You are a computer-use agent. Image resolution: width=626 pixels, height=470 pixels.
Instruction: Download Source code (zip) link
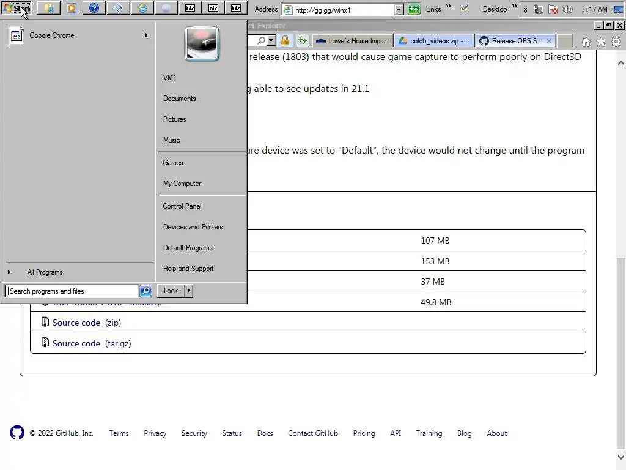coord(87,323)
